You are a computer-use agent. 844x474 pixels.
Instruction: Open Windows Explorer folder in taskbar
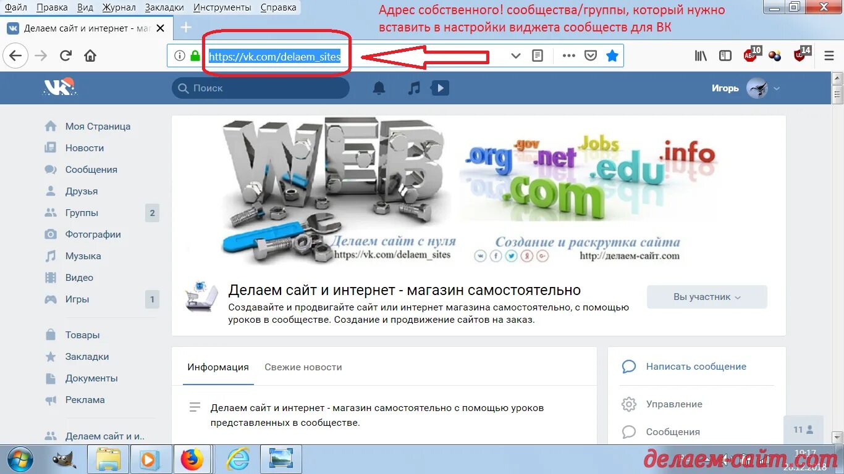tap(108, 459)
